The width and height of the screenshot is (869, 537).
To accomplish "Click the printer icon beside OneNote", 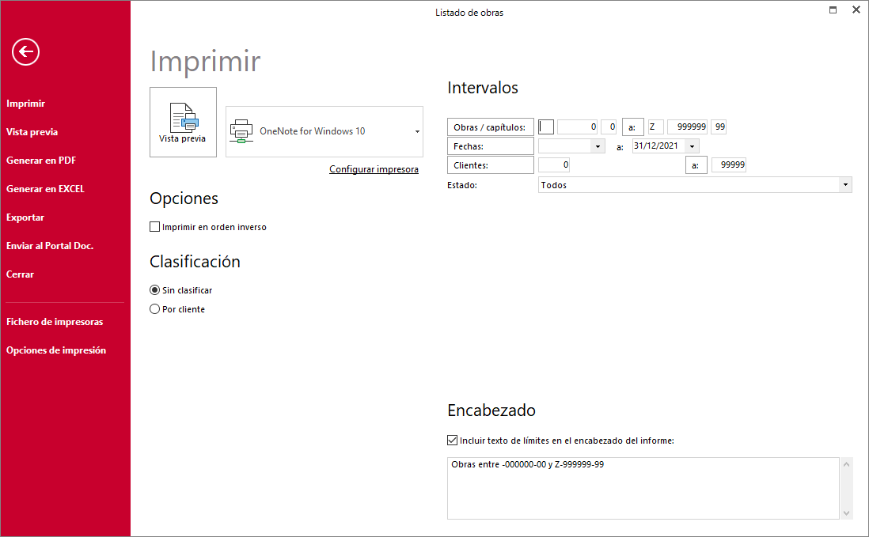I will tap(241, 131).
